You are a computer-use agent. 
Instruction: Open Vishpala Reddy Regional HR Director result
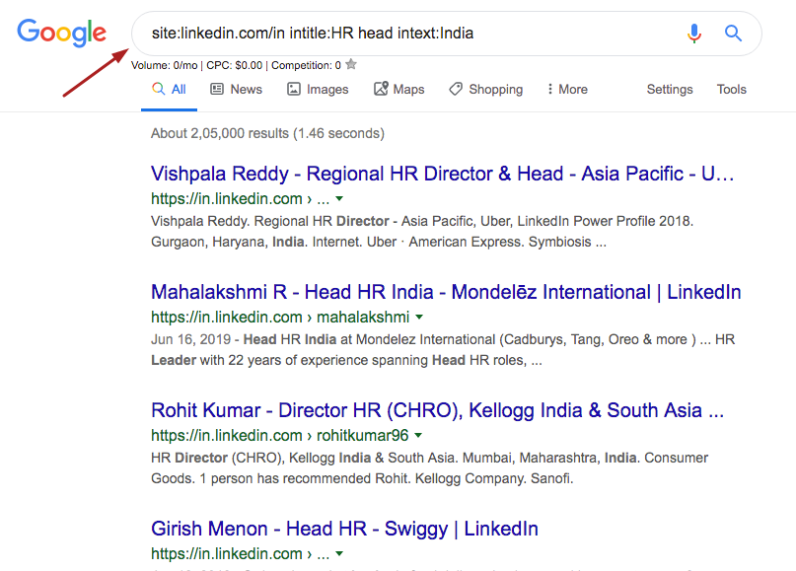tap(443, 174)
